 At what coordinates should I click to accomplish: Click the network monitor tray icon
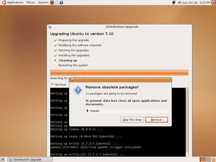pyautogui.click(x=174, y=2)
